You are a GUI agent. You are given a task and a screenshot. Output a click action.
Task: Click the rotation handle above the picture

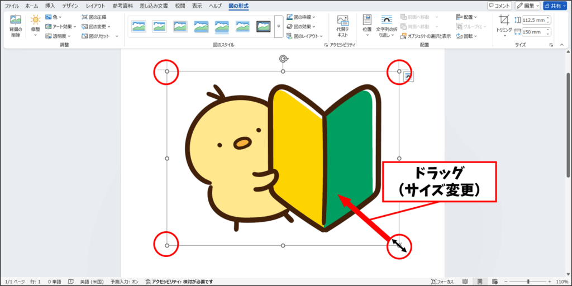283,59
